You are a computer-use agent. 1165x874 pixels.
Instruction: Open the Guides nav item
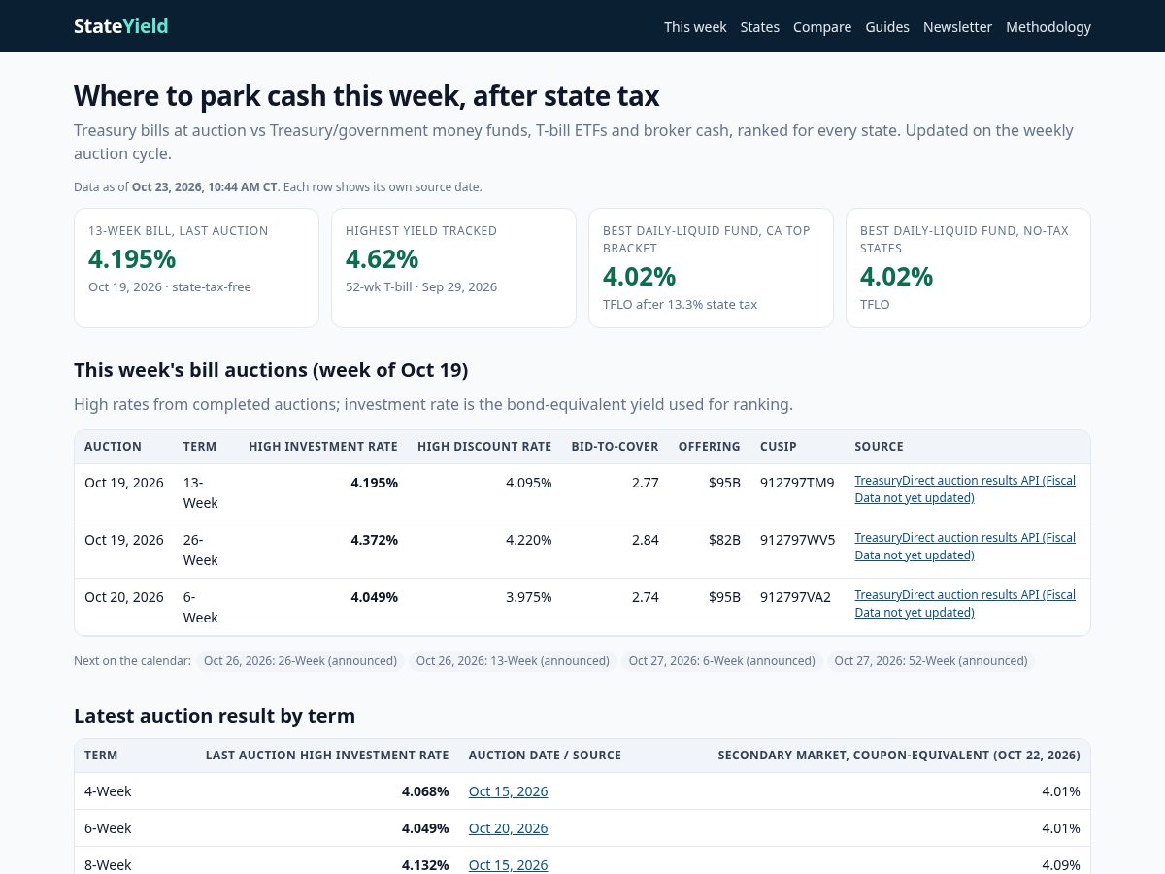pyautogui.click(x=887, y=27)
